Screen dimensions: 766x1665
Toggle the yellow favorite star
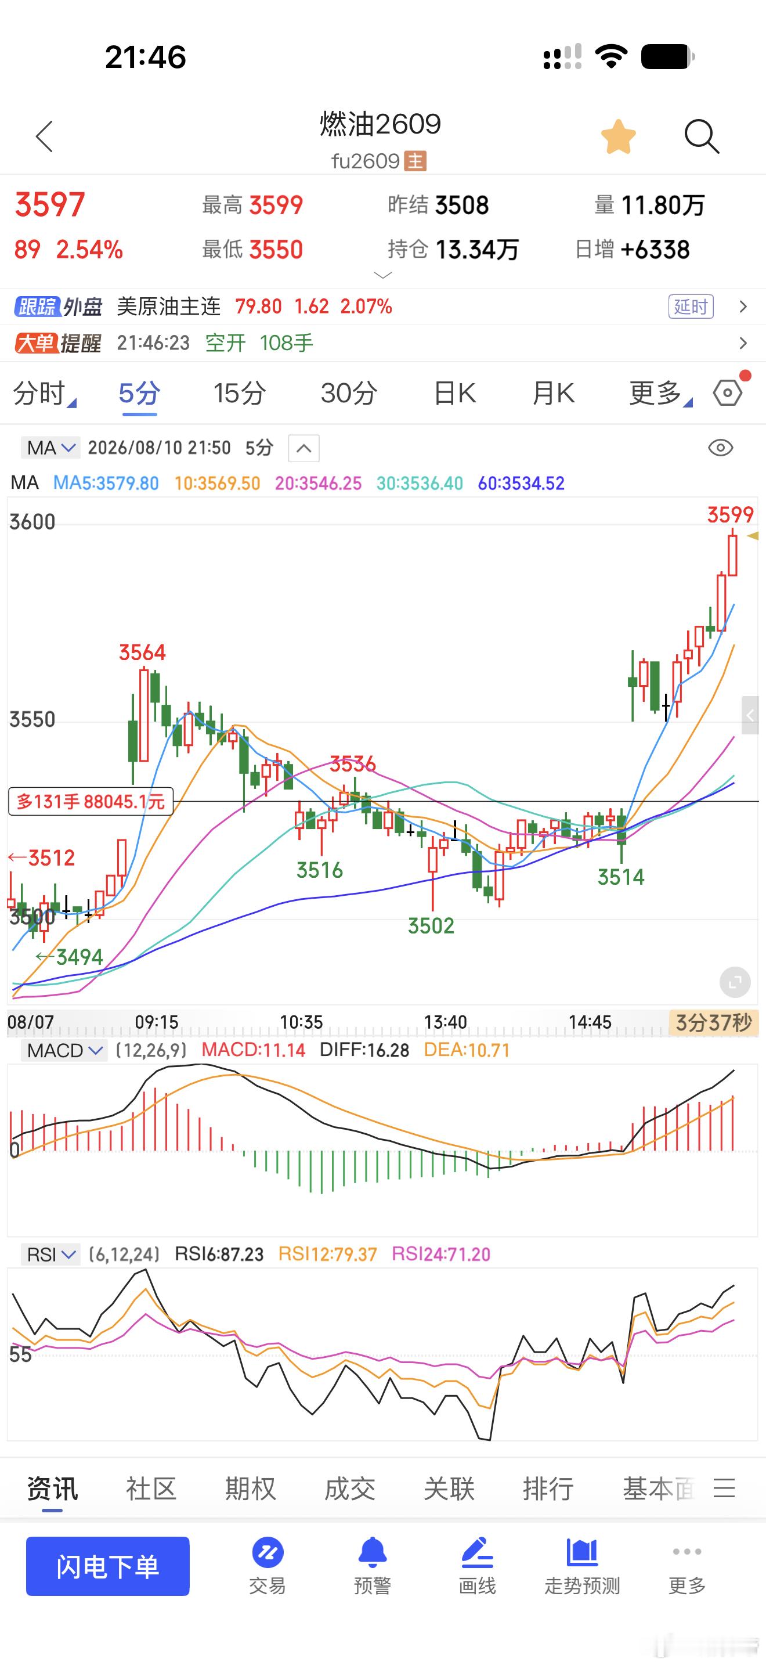(618, 136)
